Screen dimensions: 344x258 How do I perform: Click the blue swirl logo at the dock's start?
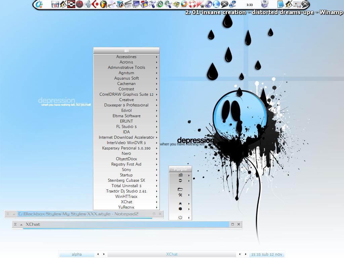(x=39, y=4)
